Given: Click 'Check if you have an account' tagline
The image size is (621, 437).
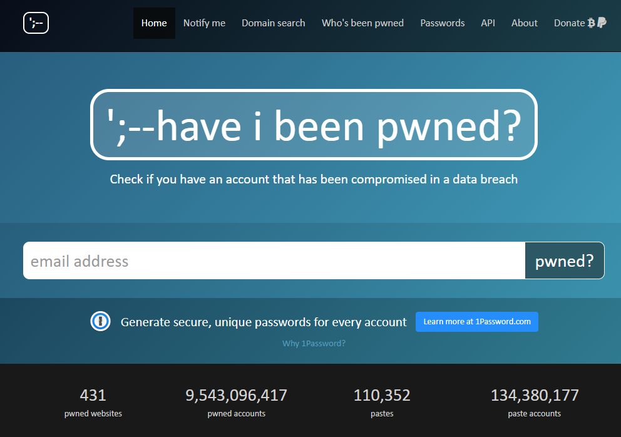Looking at the screenshot, I should pyautogui.click(x=314, y=180).
